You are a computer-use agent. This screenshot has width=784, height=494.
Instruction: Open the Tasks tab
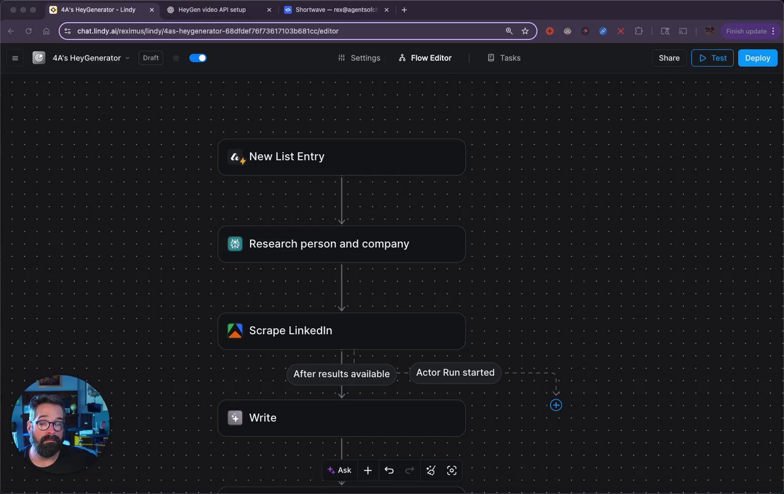point(503,58)
